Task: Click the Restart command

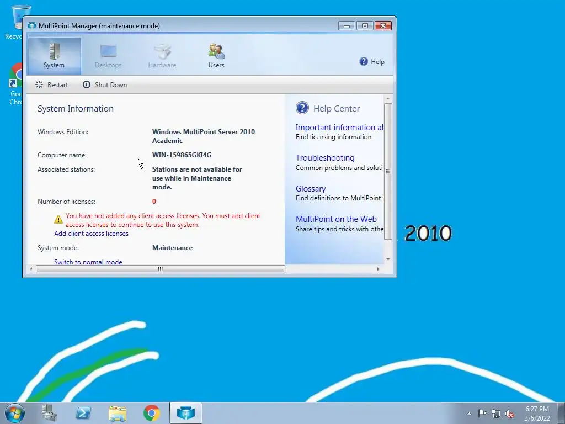Action: (51, 84)
